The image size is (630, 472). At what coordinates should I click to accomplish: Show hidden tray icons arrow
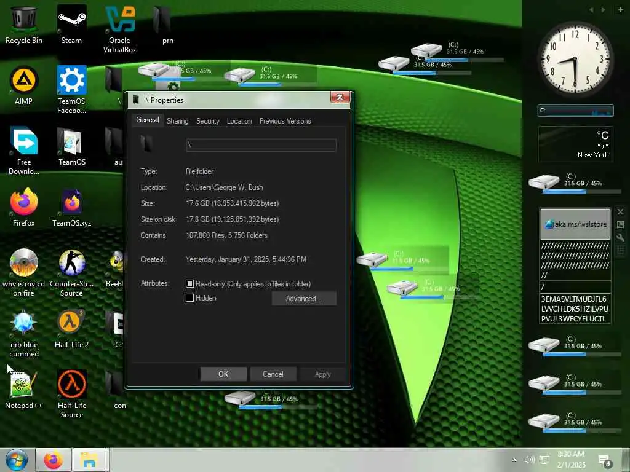514,460
